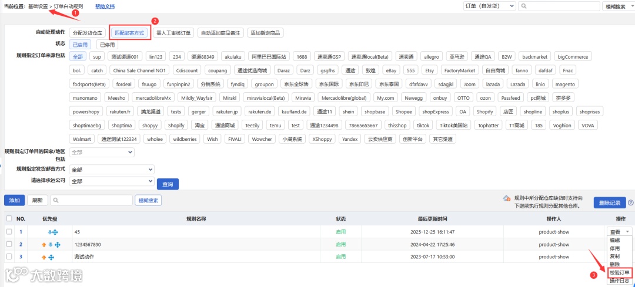
Task: Click the 添加 button to add a rule
Action: [x=15, y=201]
